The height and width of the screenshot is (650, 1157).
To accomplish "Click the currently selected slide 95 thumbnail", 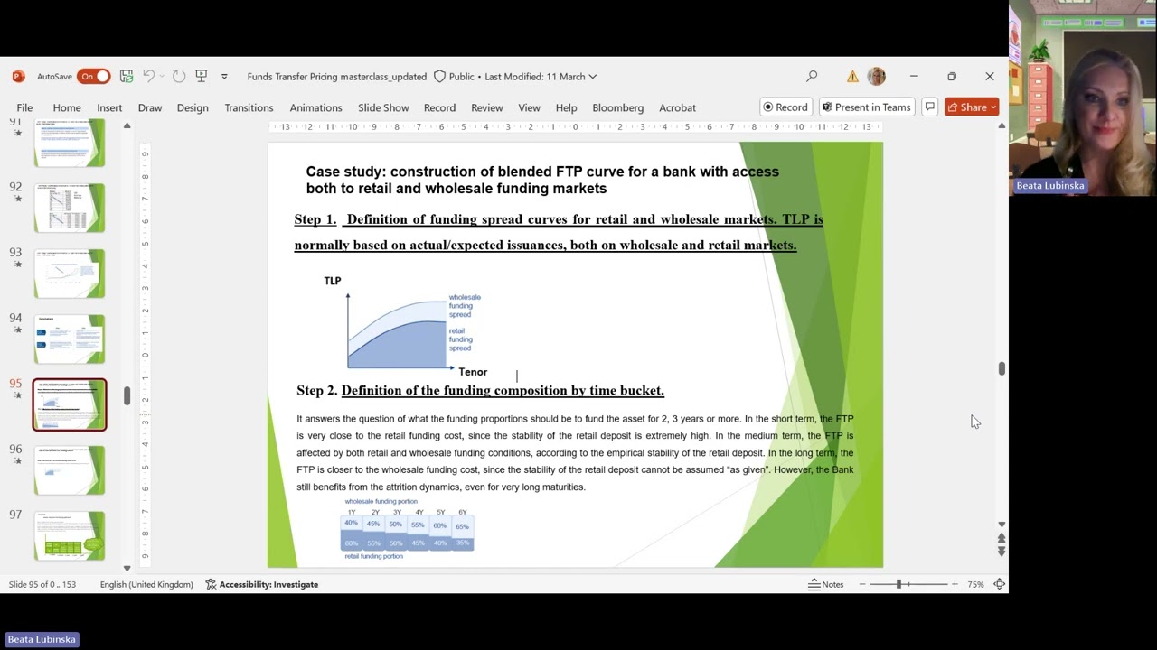I will pos(70,404).
